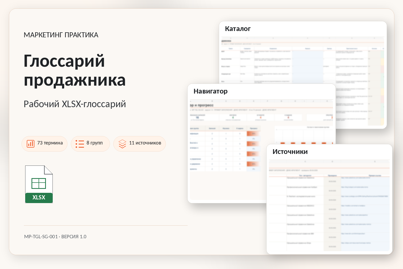This screenshot has width=403, height=269.
Task: Click the list icon beside 8 групп
Action: point(80,144)
